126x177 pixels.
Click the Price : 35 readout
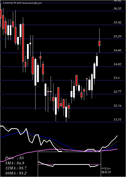(x=14, y=158)
